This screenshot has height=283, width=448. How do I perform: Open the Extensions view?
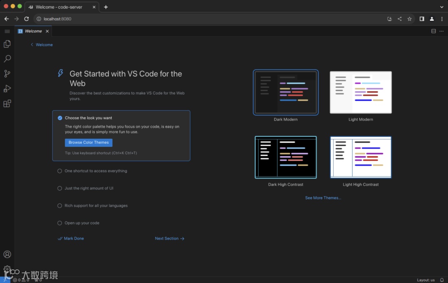pos(7,103)
